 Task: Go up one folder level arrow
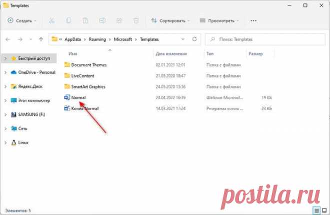click(x=41, y=39)
